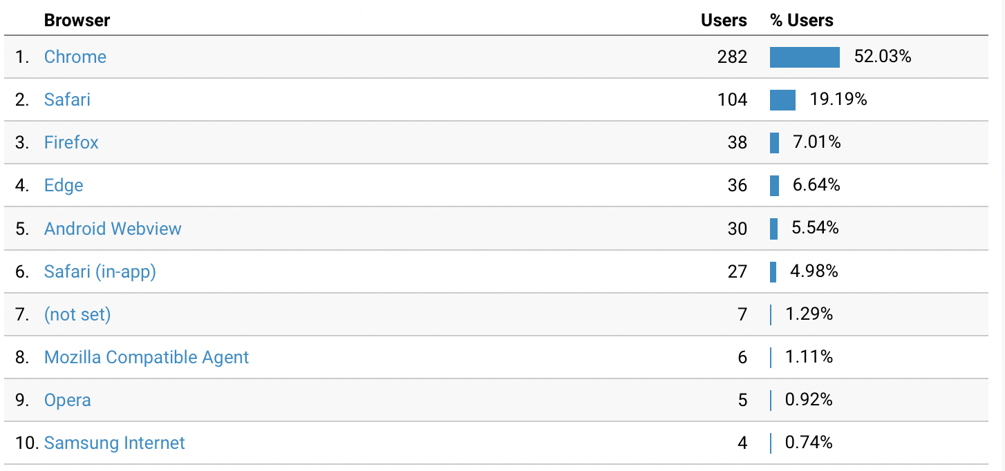Click Android Webview's 5.54% bar
Image resolution: width=1005 pixels, height=471 pixels.
point(773,229)
